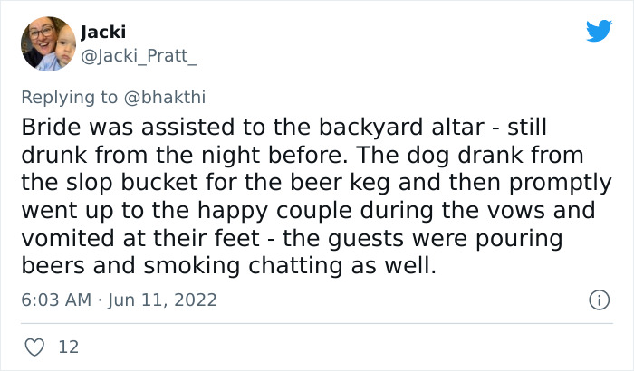Click the Twitter bird logo
Image resolution: width=634 pixels, height=371 pixels.
[x=599, y=32]
